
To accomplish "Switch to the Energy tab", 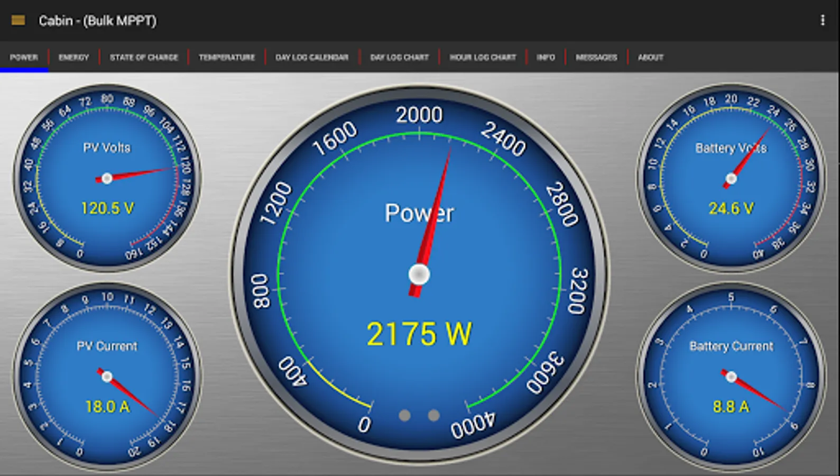I will (73, 57).
